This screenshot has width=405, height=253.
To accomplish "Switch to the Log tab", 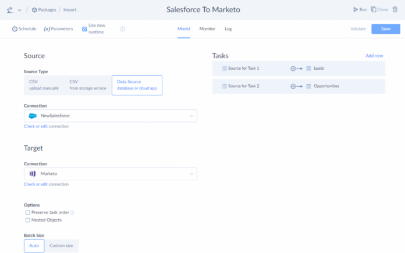I will click(228, 28).
